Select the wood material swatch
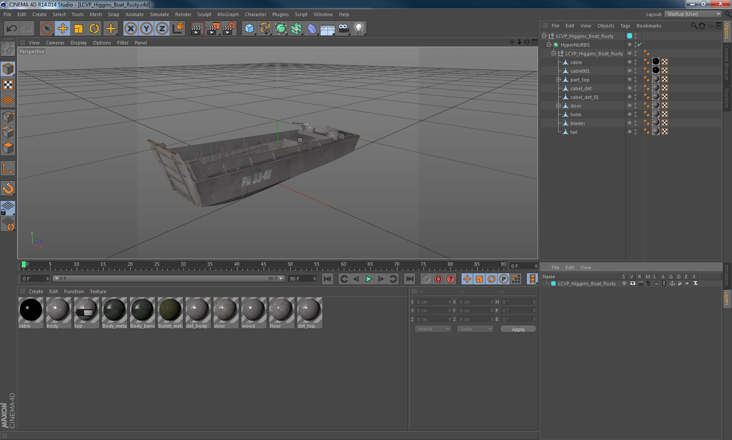Viewport: 732px width, 440px height. [x=254, y=313]
